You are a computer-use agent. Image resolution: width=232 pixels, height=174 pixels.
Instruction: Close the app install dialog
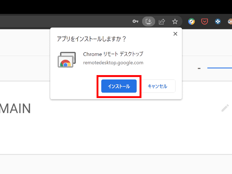pos(175,34)
